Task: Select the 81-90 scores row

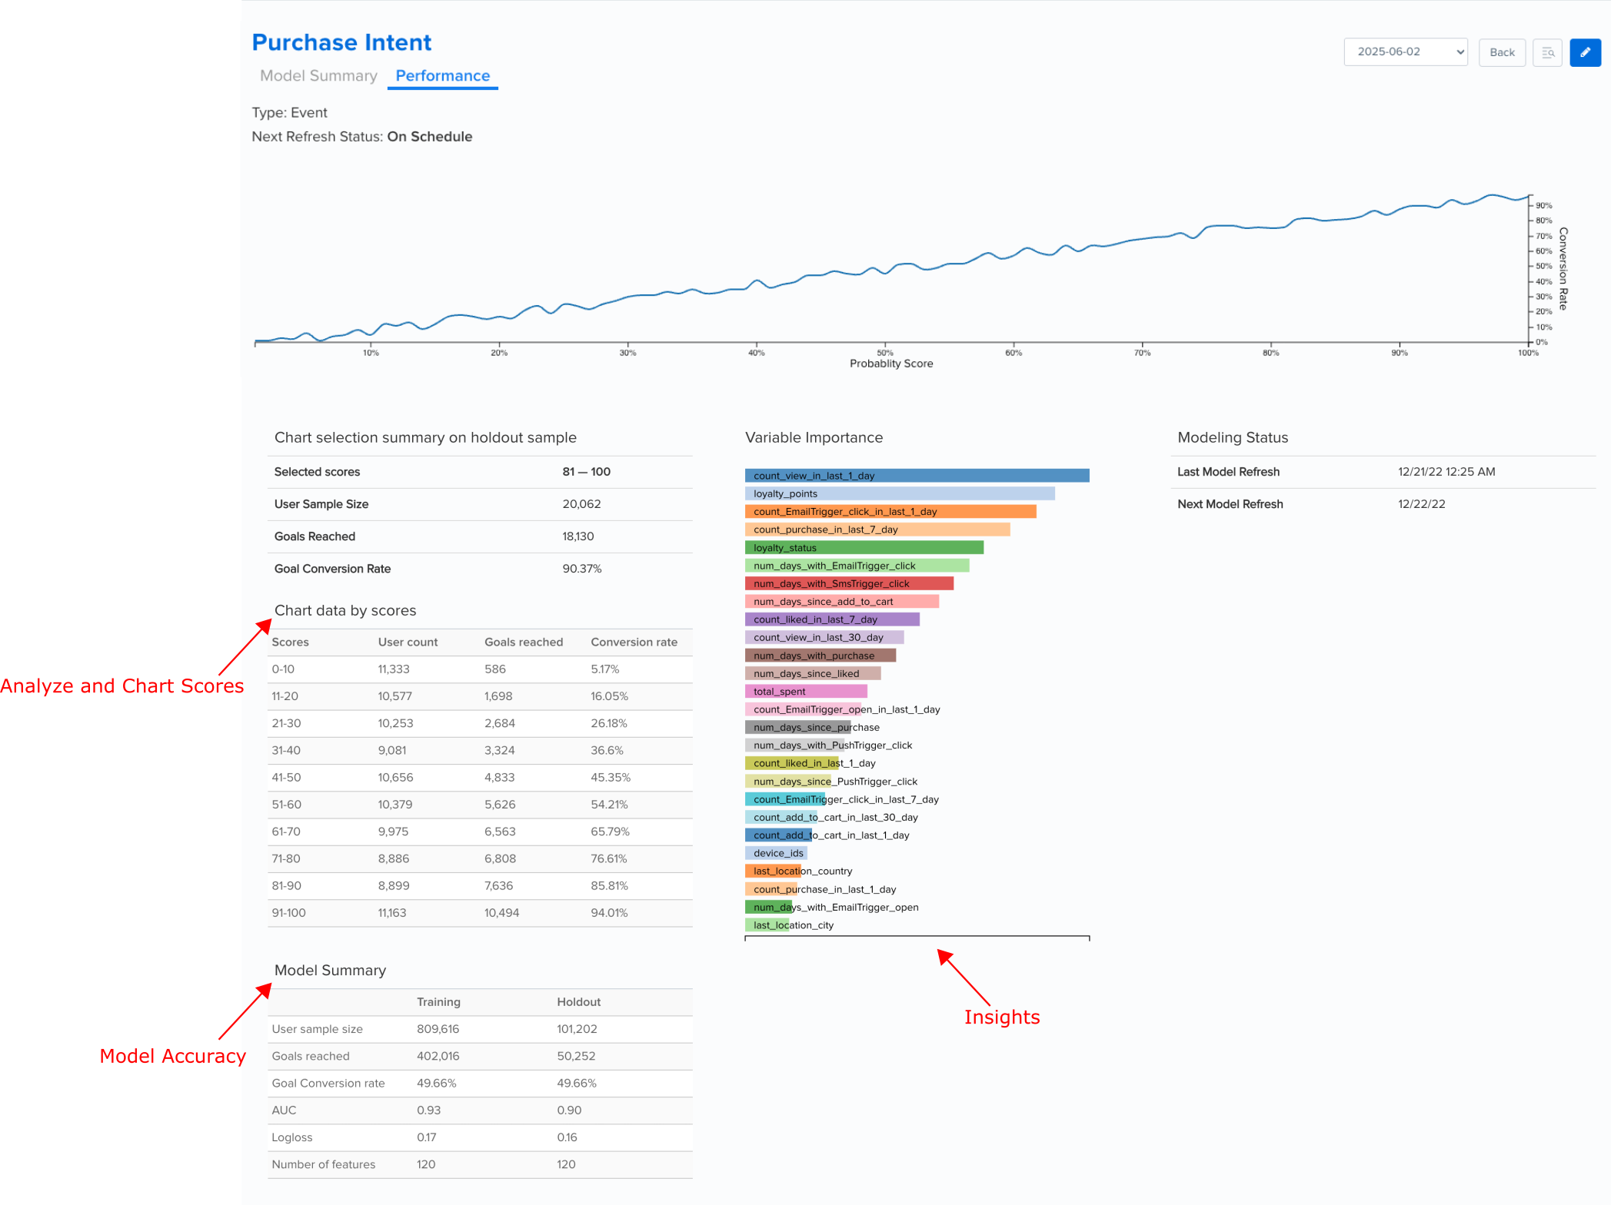Action: pyautogui.click(x=480, y=886)
